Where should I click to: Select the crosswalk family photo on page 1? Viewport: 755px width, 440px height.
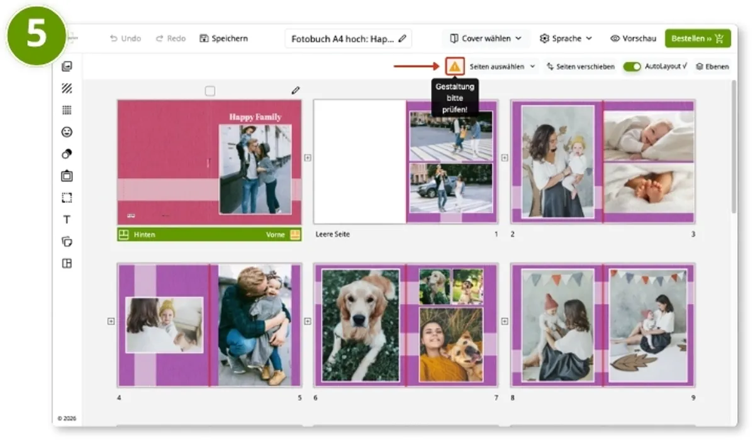coord(451,136)
